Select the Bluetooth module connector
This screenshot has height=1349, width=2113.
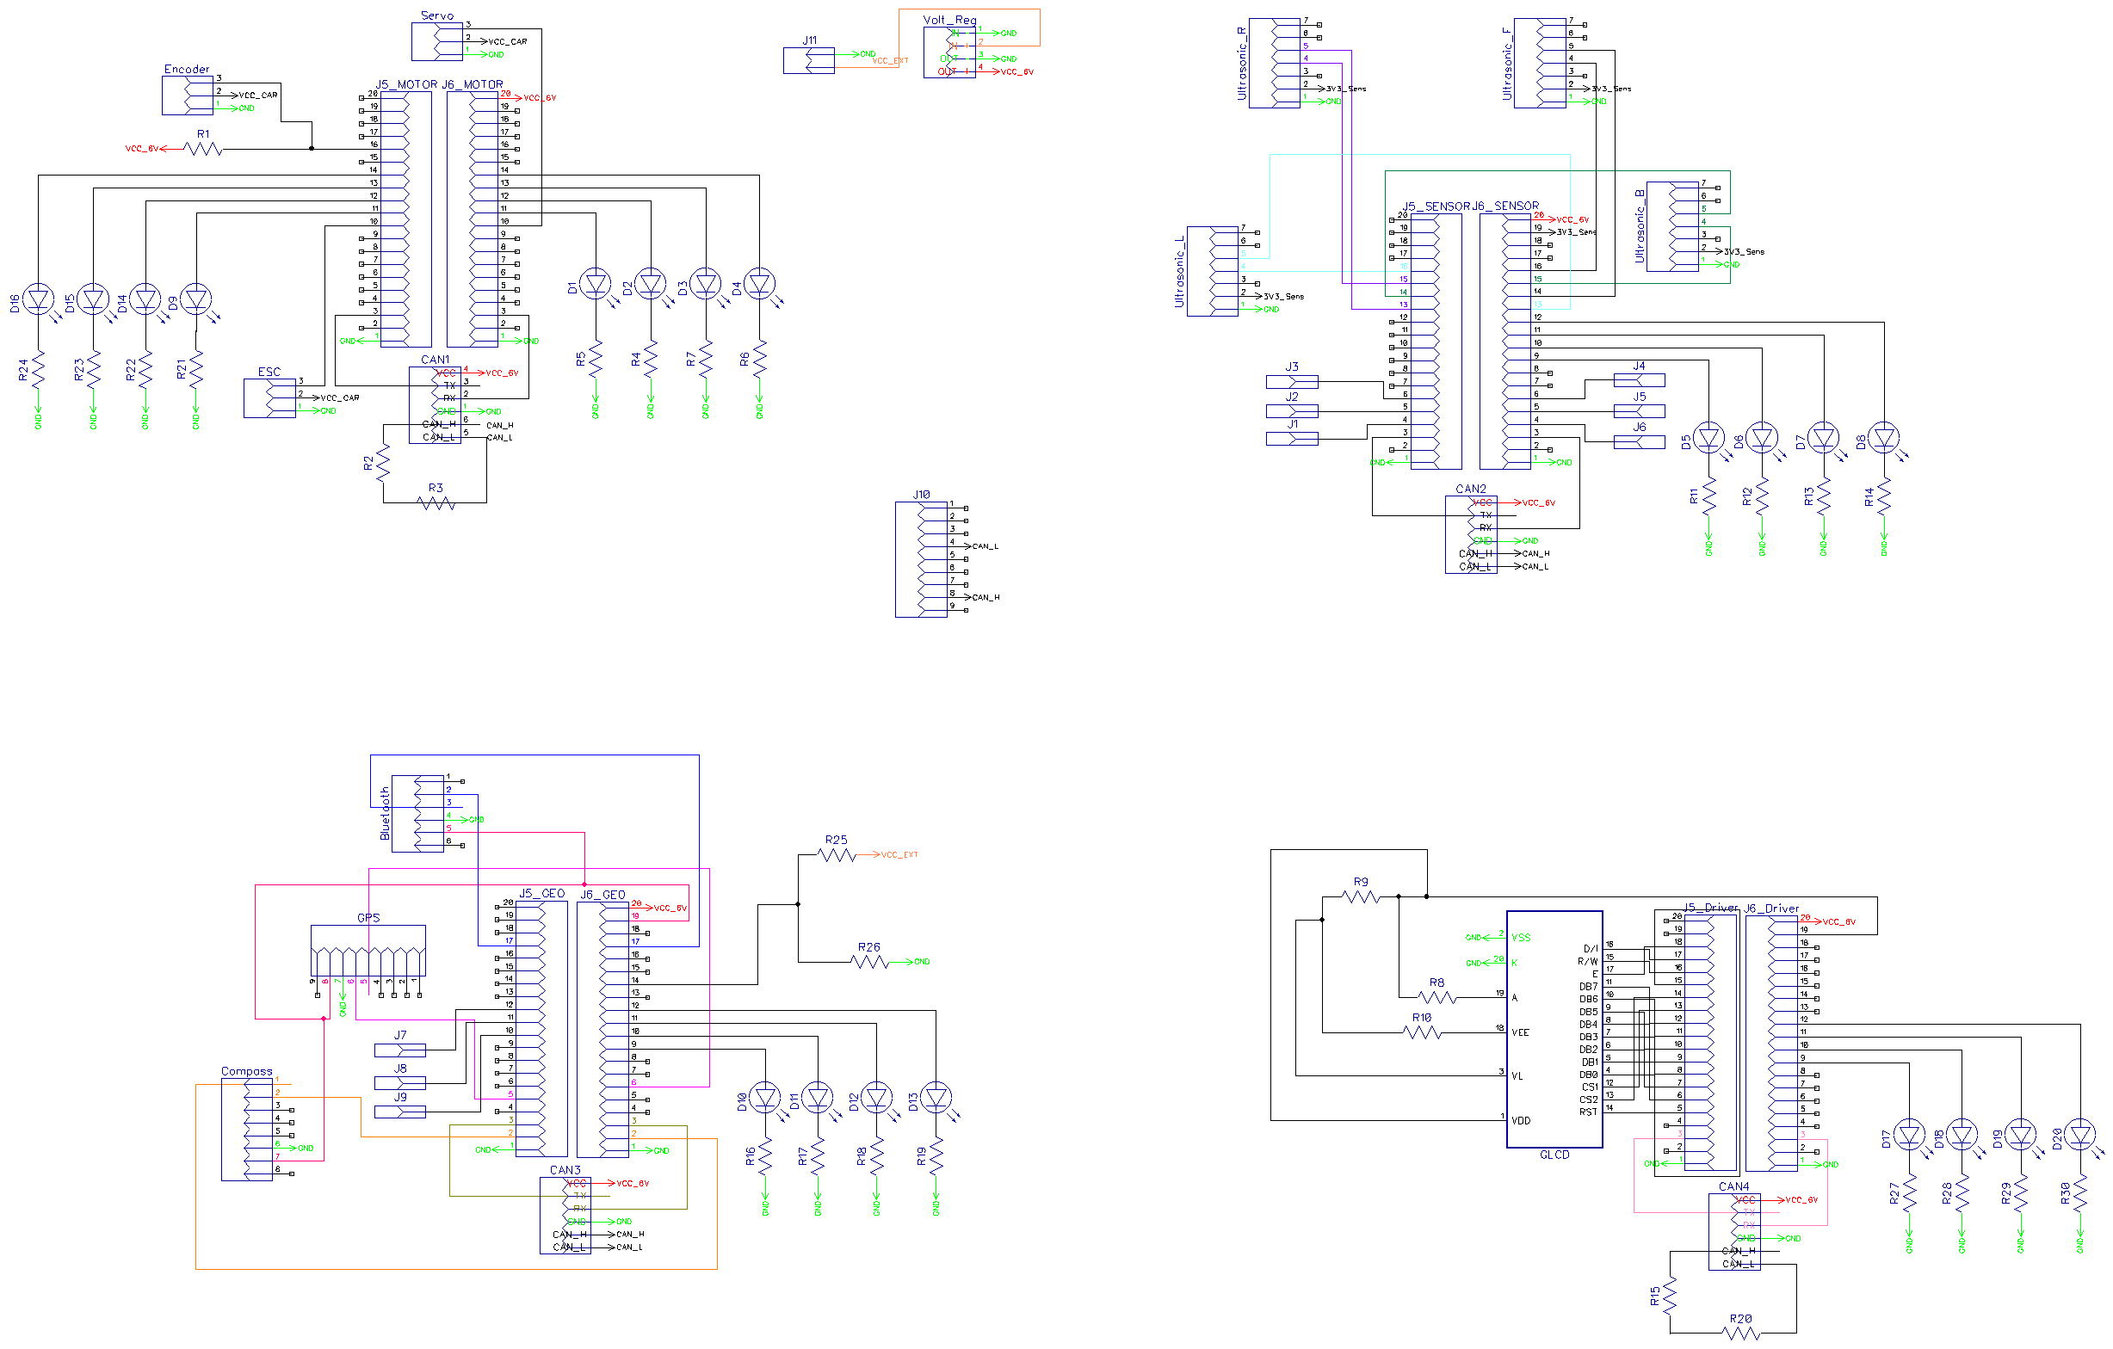[417, 813]
